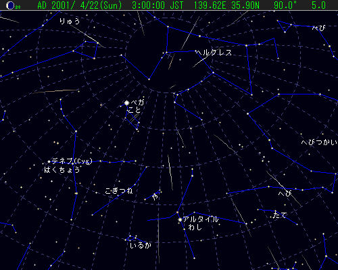Select the こぎつね constellation label
Viewport: 338px width, 270px height.
(119, 191)
